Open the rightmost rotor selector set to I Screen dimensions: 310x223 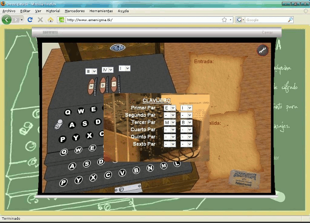pyautogui.click(x=124, y=68)
